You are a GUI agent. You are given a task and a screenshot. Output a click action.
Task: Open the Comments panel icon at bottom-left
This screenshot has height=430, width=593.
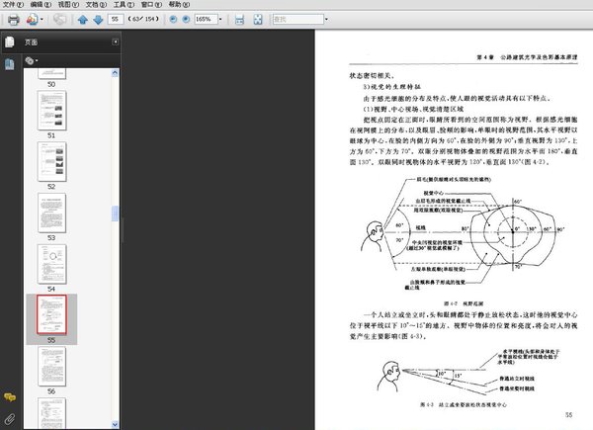10,396
